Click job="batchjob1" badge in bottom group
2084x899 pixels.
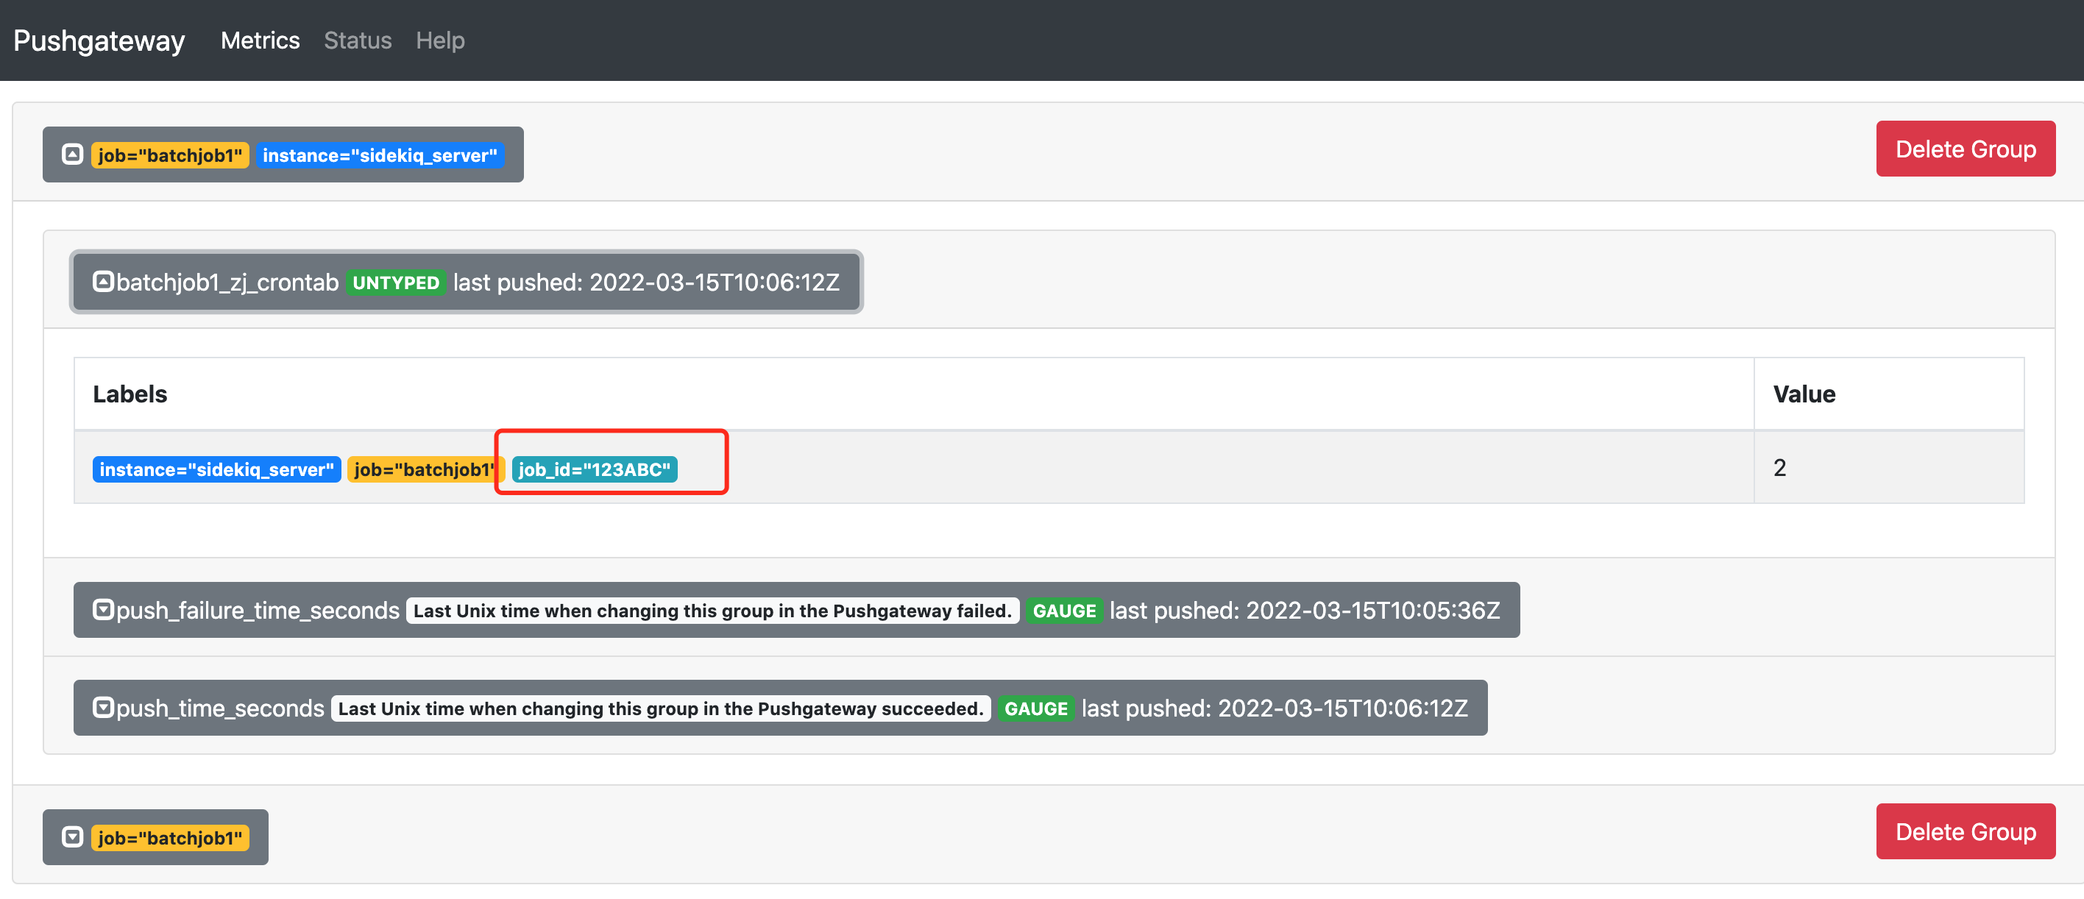(170, 837)
